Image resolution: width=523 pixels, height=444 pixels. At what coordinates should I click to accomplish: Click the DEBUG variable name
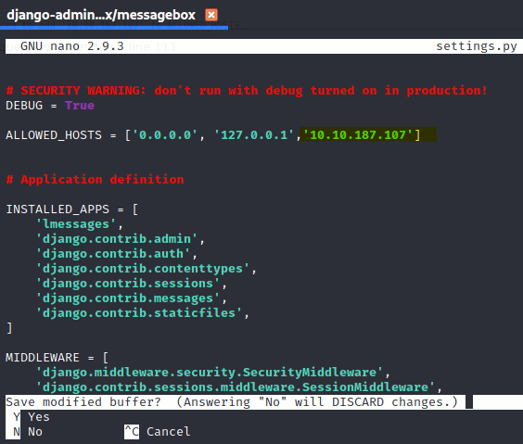pyautogui.click(x=24, y=106)
